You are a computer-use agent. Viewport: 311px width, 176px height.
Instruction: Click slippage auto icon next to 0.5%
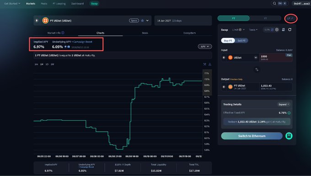pos(272,30)
